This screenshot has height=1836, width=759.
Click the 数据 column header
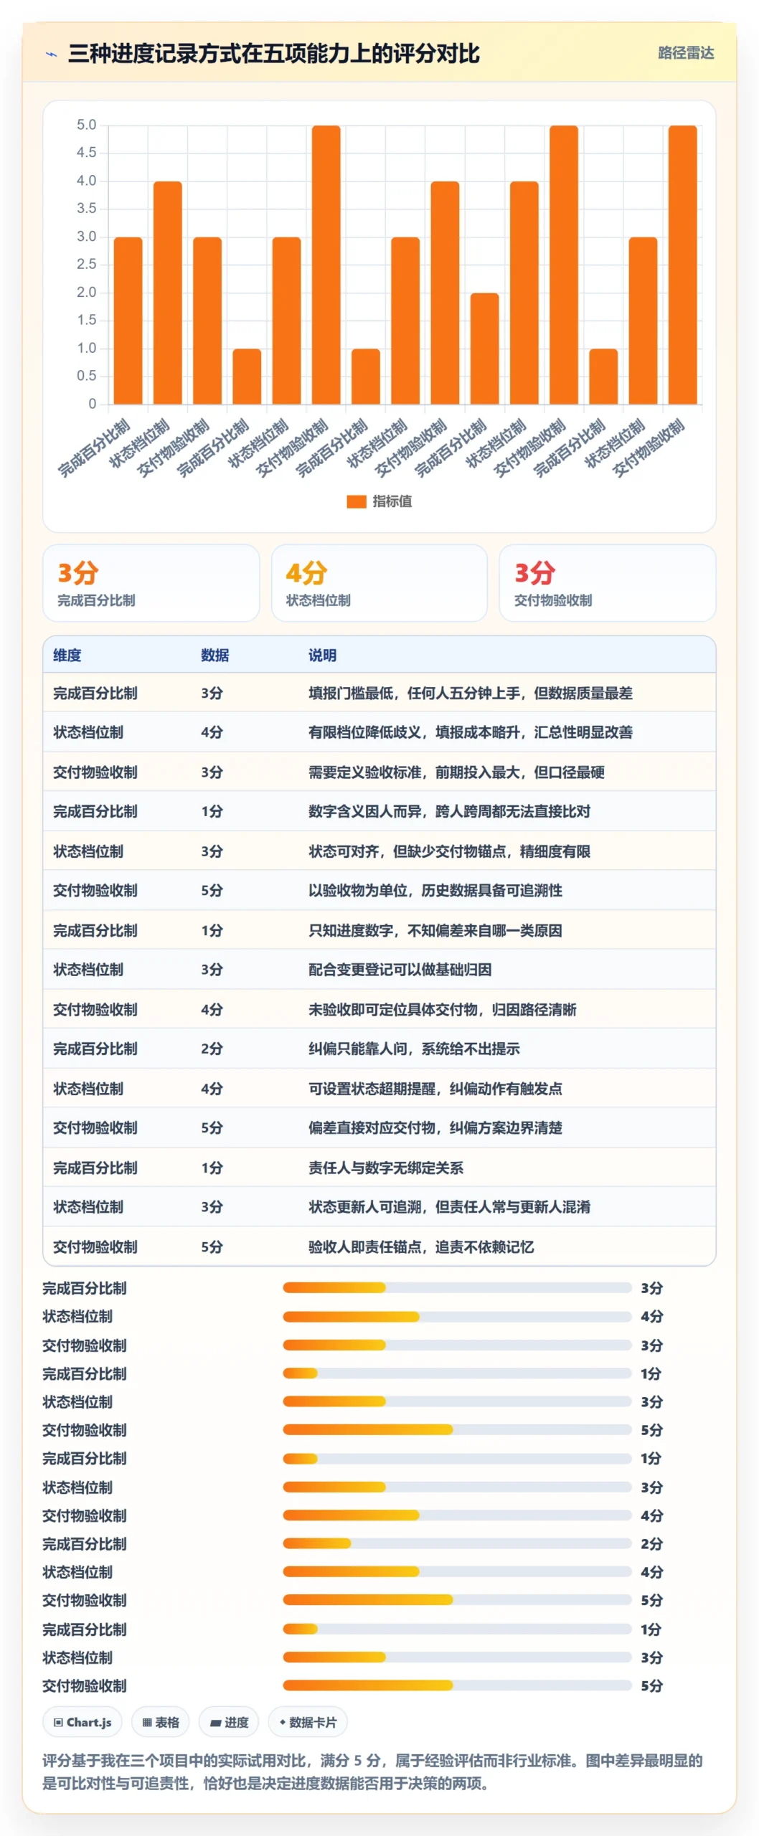click(x=215, y=655)
